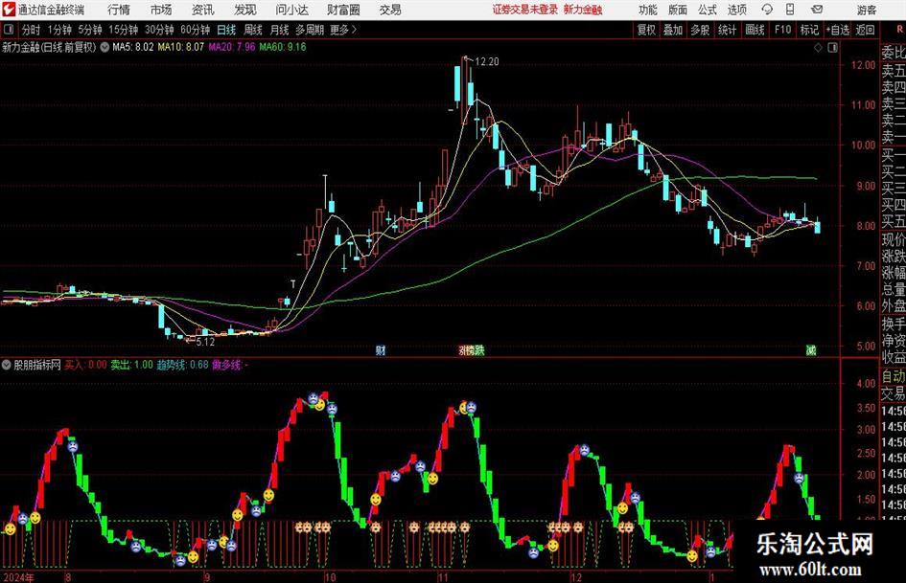The height and width of the screenshot is (583, 906).
Task: Switch to 1分钟 period
Action: point(59,30)
